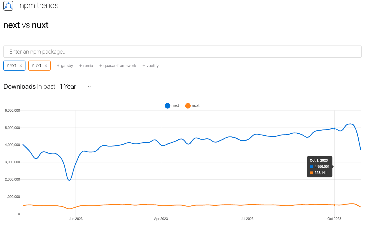The height and width of the screenshot is (228, 369).
Task: Select the orange nuxt package tag
Action: pos(36,66)
